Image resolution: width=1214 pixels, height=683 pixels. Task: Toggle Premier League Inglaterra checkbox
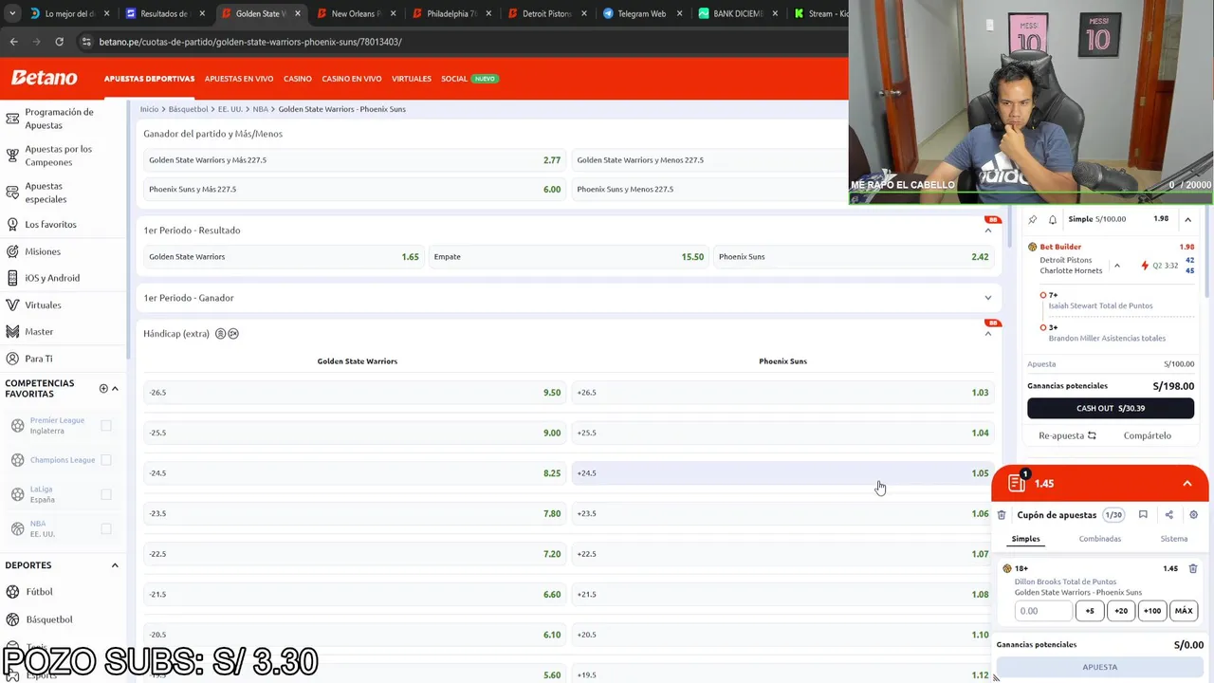click(106, 426)
